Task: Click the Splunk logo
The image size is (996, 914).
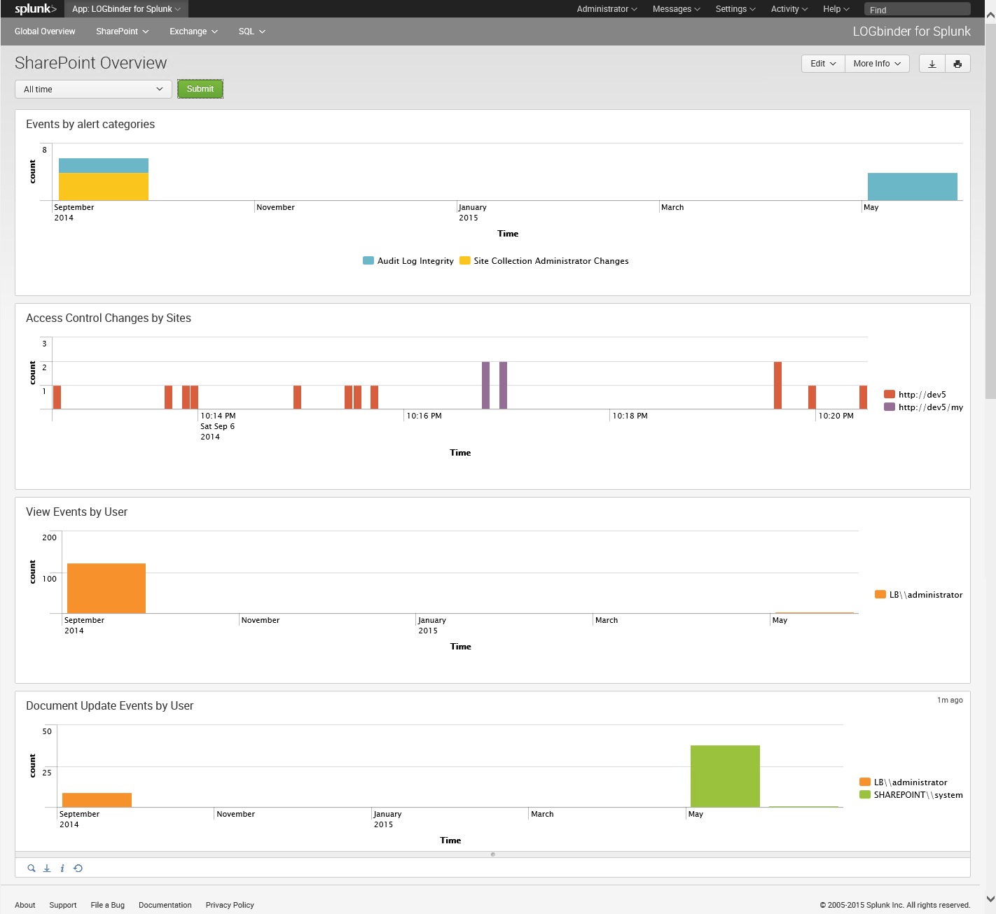Action: [x=35, y=8]
